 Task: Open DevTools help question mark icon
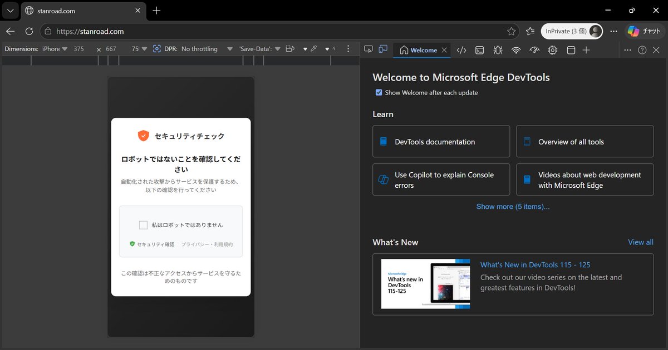(x=642, y=50)
